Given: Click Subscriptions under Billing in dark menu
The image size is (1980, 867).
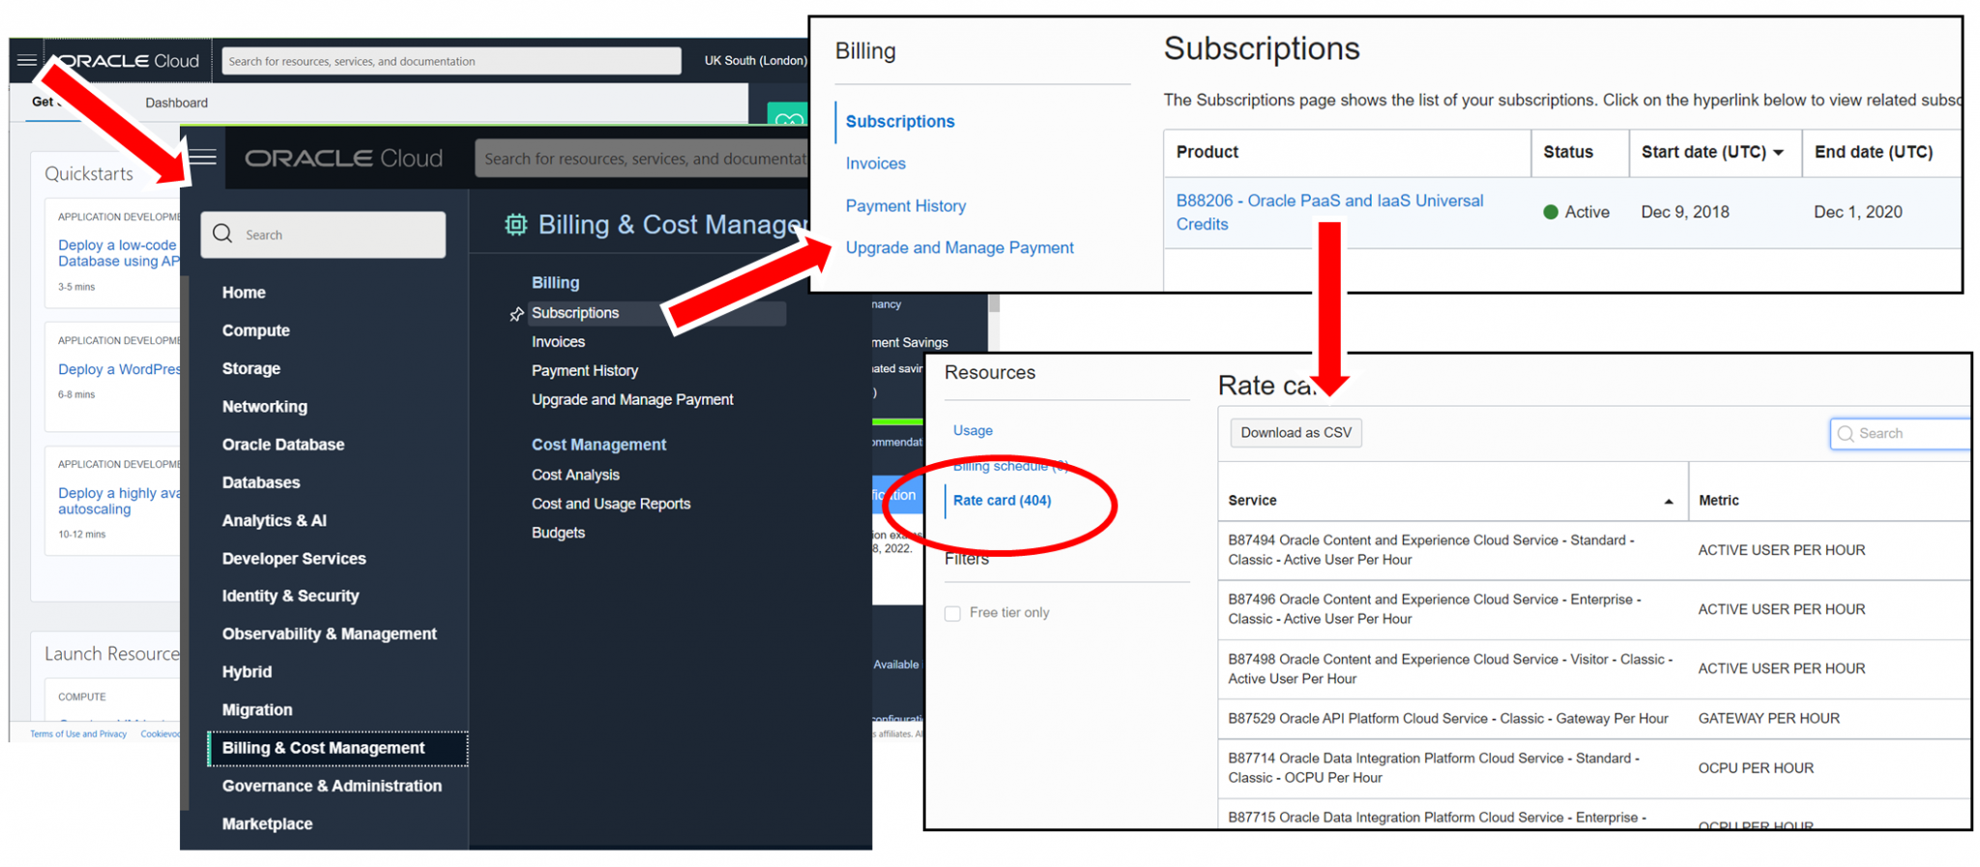Looking at the screenshot, I should pos(575,313).
